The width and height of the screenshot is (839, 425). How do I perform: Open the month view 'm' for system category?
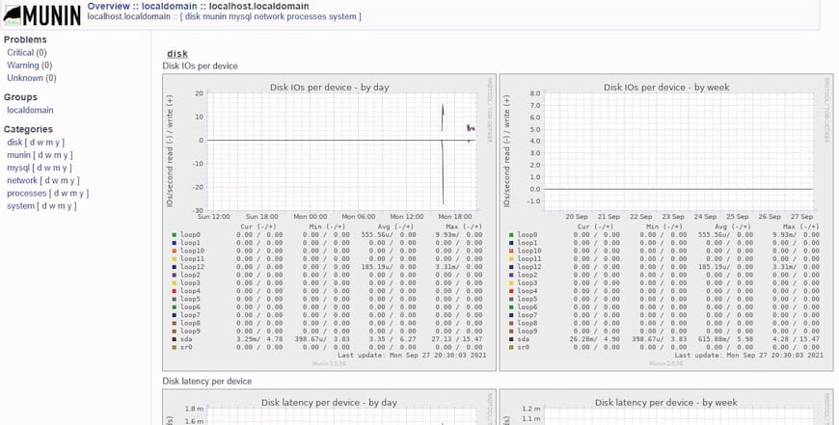point(62,206)
